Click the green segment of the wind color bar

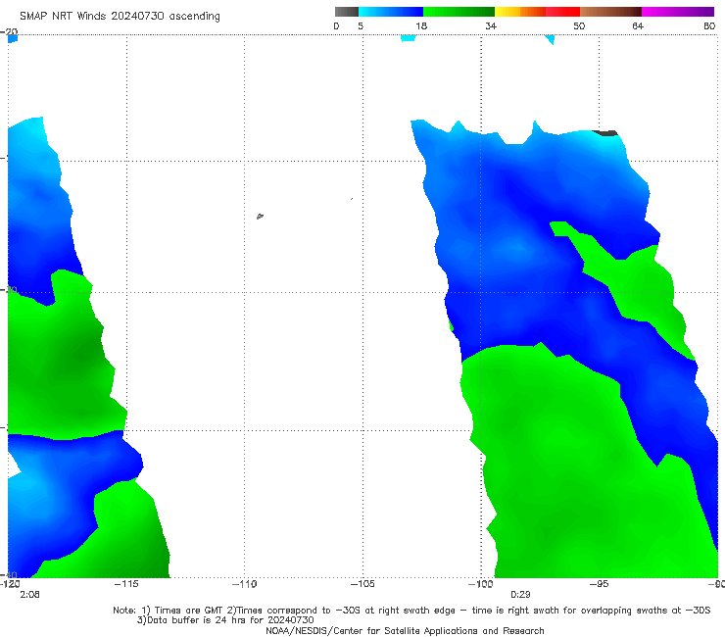[459, 12]
